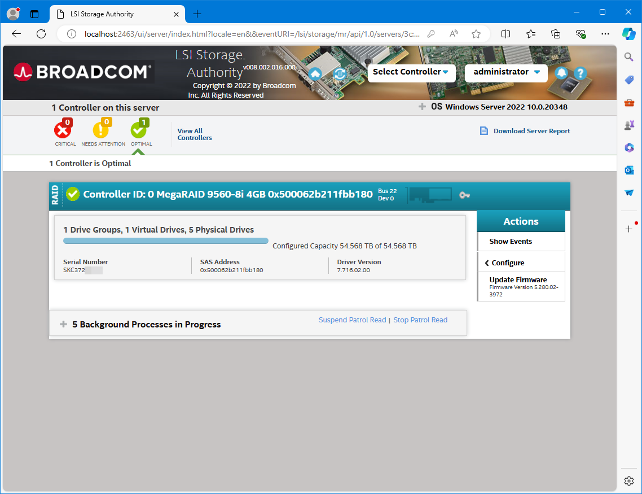Select the Optimal status icon

[x=139, y=130]
